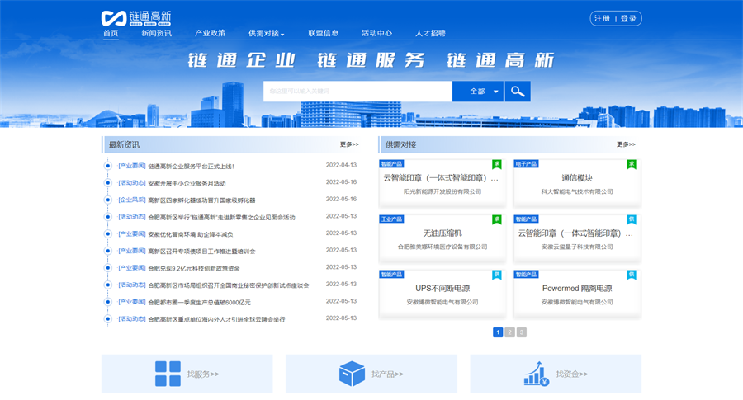Show more 供需对接 via 更多>>
Image resolution: width=743 pixels, height=400 pixels.
[x=626, y=144]
